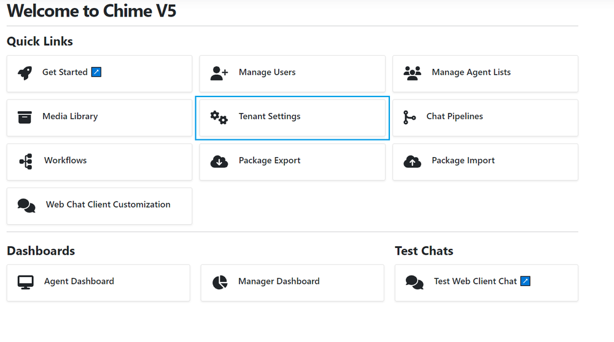The image size is (614, 342).
Task: Click the double gears Tenant Settings icon
Action: pyautogui.click(x=219, y=117)
